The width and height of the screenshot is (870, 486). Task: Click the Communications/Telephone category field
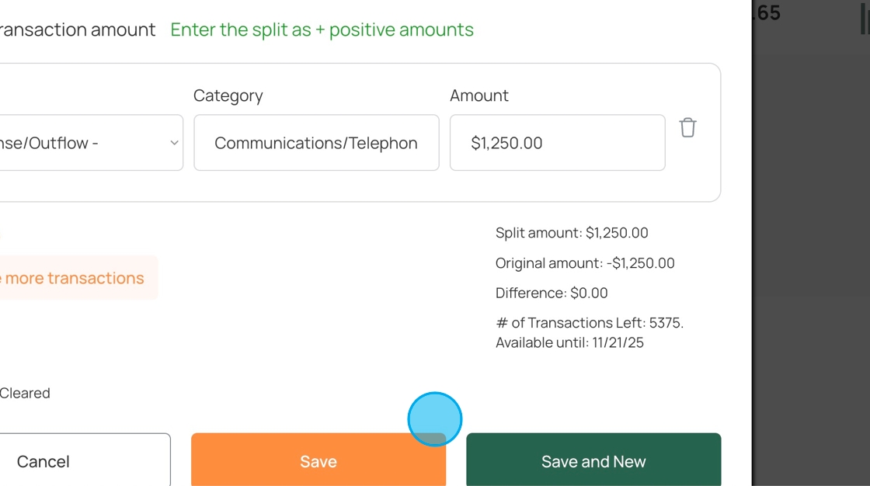tap(316, 143)
